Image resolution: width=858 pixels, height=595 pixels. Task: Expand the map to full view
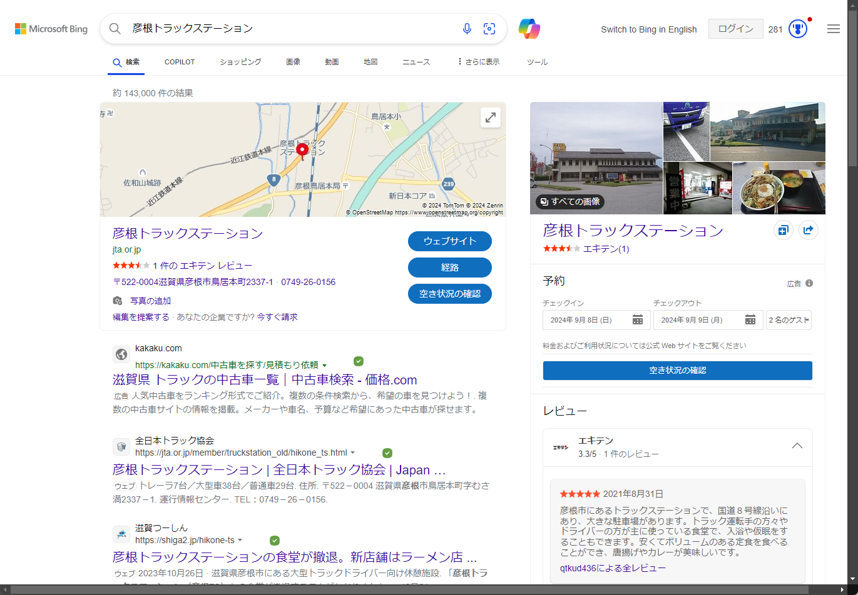point(491,117)
